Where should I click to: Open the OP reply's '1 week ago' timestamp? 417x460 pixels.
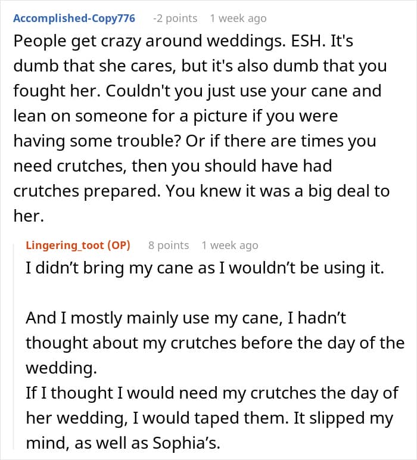(x=230, y=245)
